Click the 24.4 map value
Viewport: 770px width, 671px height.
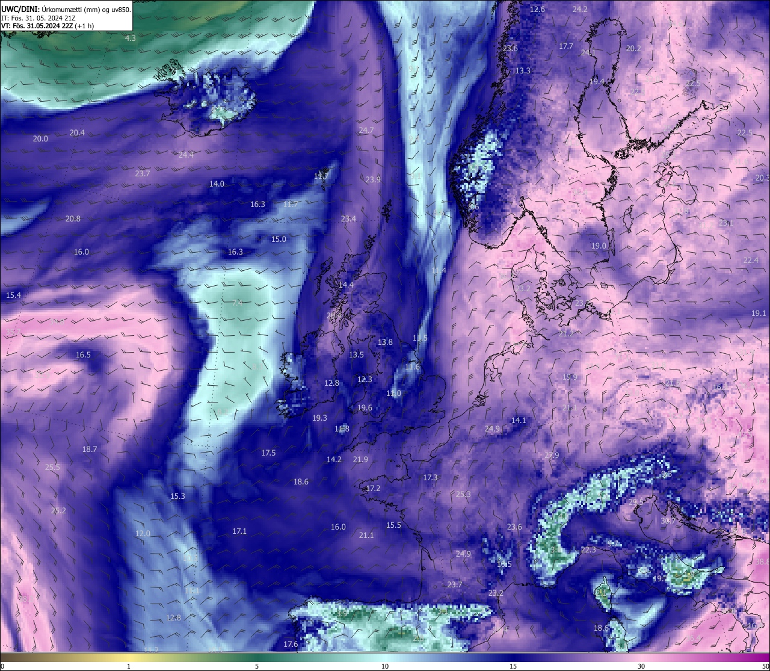click(x=186, y=155)
